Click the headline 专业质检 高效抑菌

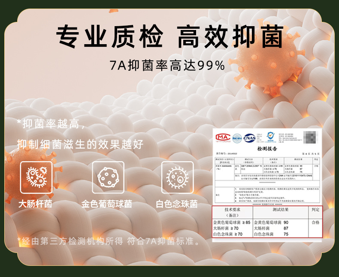pyautogui.click(x=170, y=36)
